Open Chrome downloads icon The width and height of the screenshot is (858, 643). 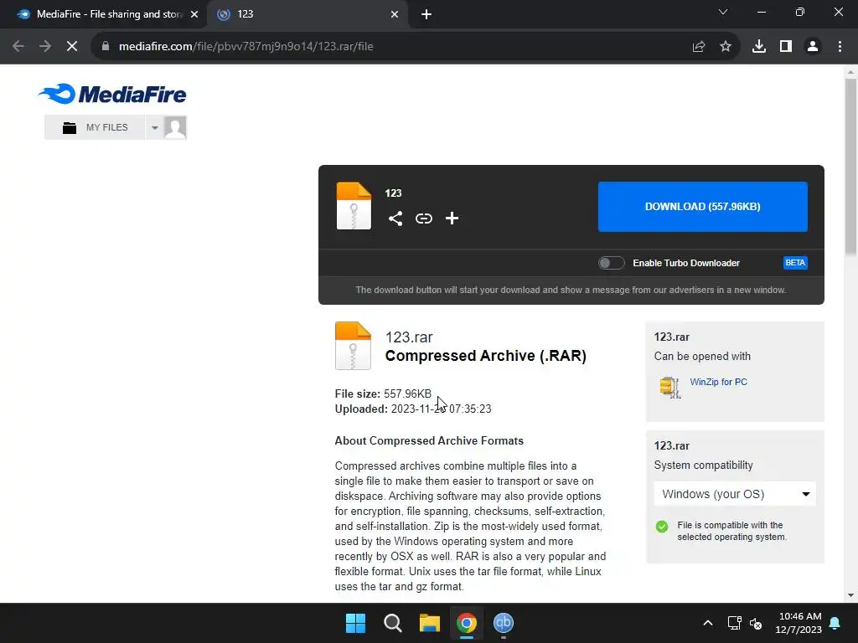click(x=759, y=47)
